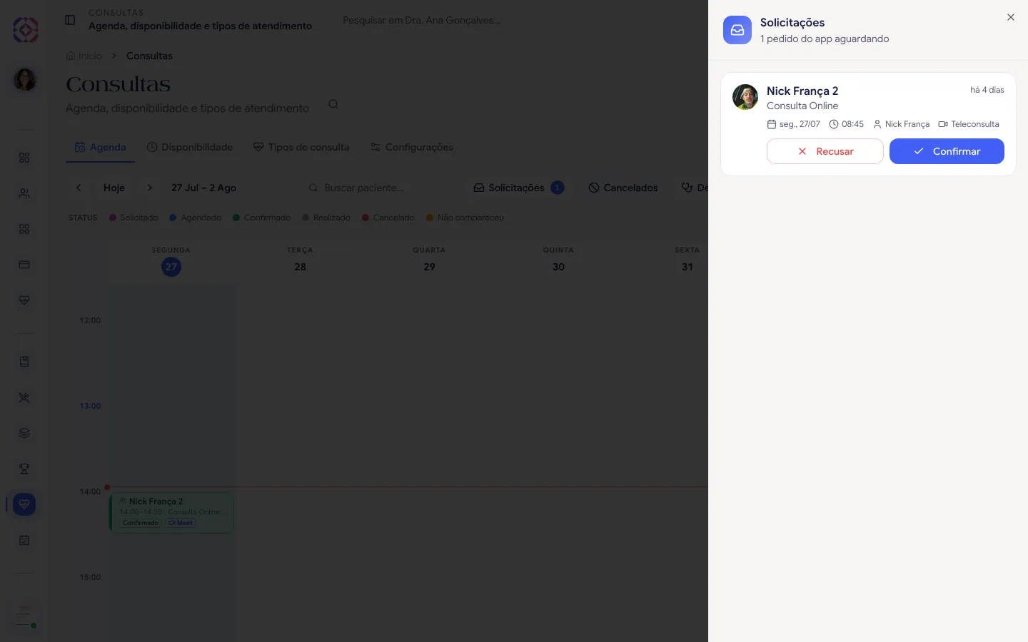Click the Teleconsulta video label on the request
This screenshot has width=1028, height=642.
pos(969,124)
